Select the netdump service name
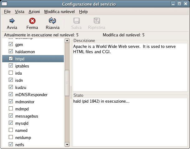Viewport: 190px width, 149px height. click(23, 137)
